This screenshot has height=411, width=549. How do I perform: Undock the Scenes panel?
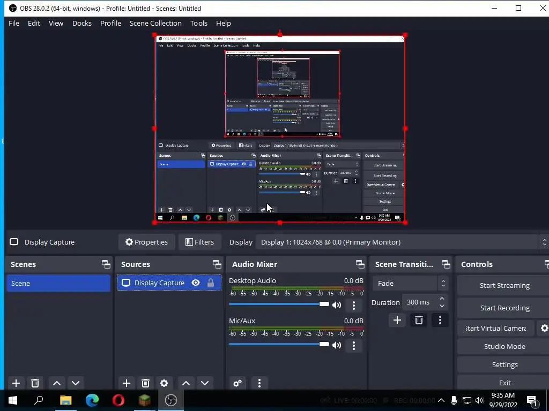tap(106, 264)
